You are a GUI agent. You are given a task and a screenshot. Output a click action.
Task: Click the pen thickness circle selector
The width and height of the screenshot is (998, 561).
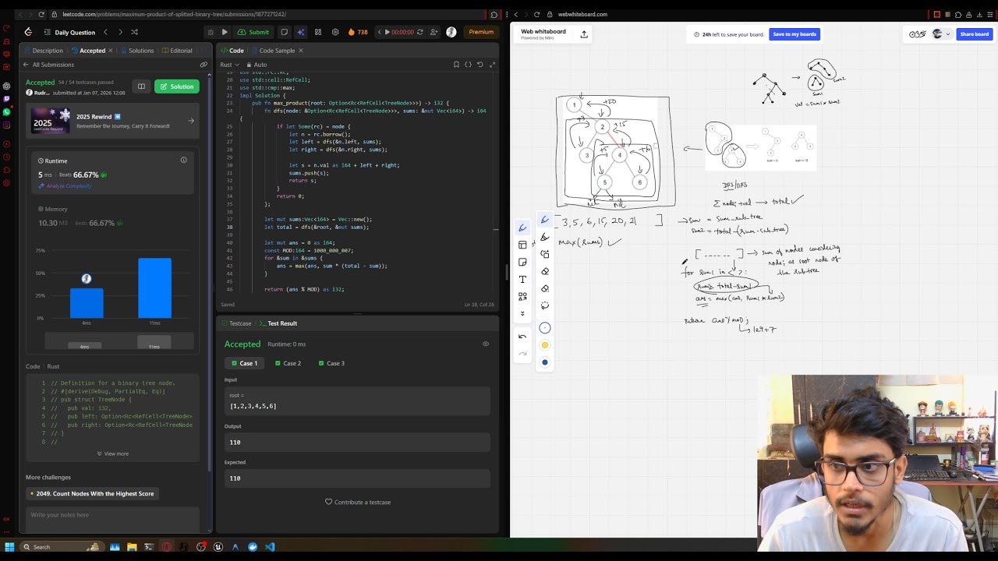(545, 328)
